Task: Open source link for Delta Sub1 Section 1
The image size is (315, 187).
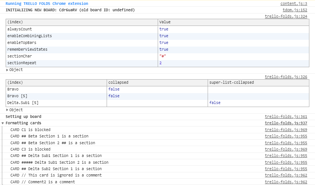Action: (x=286, y=156)
